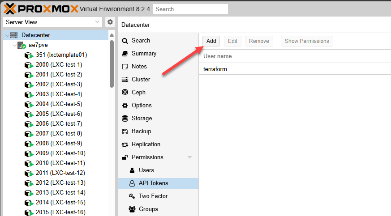Click the top Search input field
The width and height of the screenshot is (391, 216).
click(190, 9)
